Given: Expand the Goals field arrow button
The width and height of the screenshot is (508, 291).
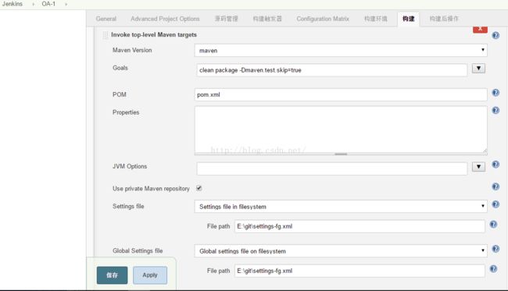Looking at the screenshot, I should point(478,68).
